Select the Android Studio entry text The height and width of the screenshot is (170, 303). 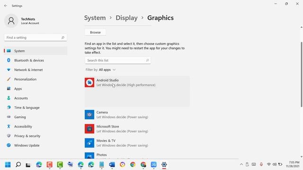(x=107, y=80)
